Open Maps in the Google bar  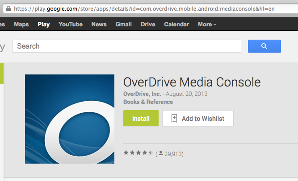pos(21,24)
